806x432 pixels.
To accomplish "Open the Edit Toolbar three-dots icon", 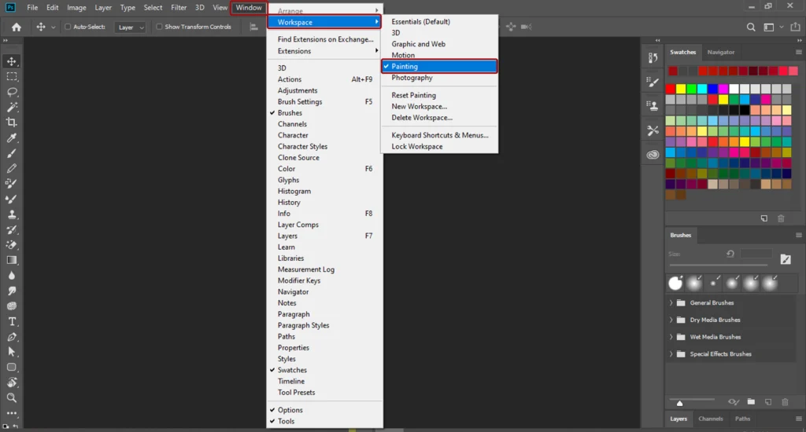I will coord(11,413).
